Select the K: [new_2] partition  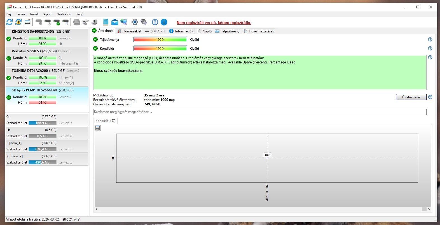coord(47,159)
